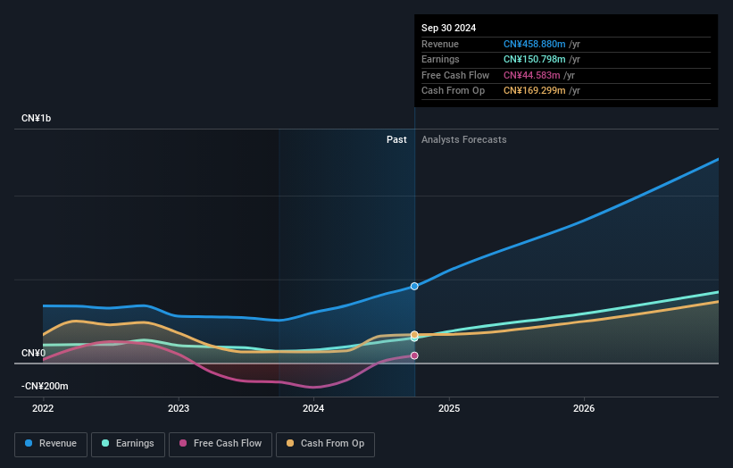The image size is (733, 468).
Task: Click the 2025 x-axis label
Action: (449, 409)
